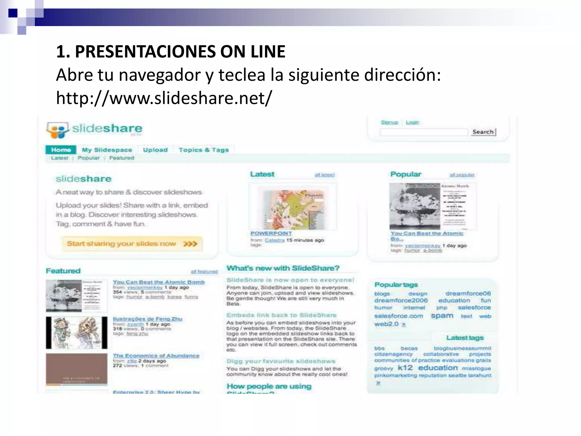Open the Popular atomic bomb thumbnail
This screenshot has width=581, height=436.
pyautogui.click(x=433, y=206)
